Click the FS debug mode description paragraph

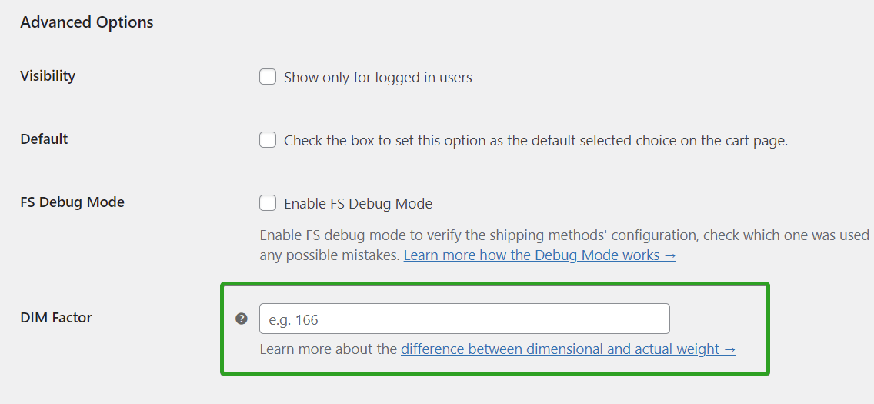[x=564, y=245]
